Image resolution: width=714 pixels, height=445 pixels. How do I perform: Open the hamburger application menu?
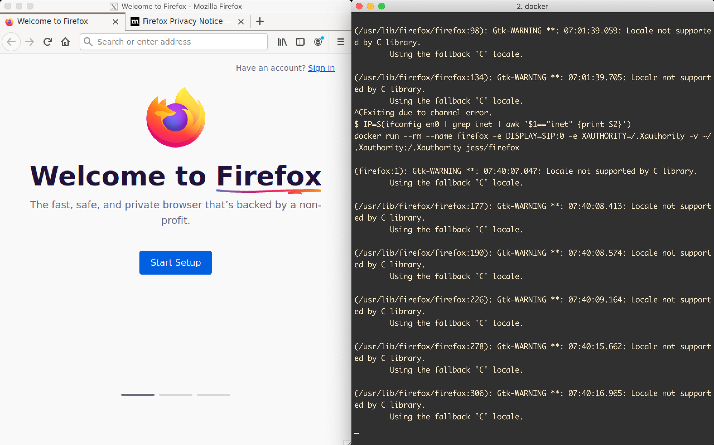click(341, 42)
